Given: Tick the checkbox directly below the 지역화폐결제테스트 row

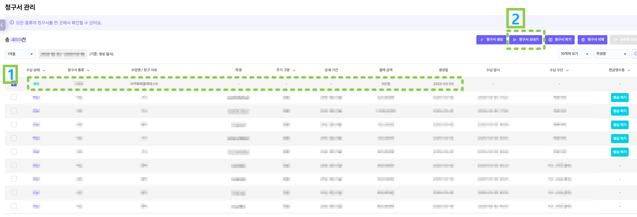Looking at the screenshot, I should [14, 97].
